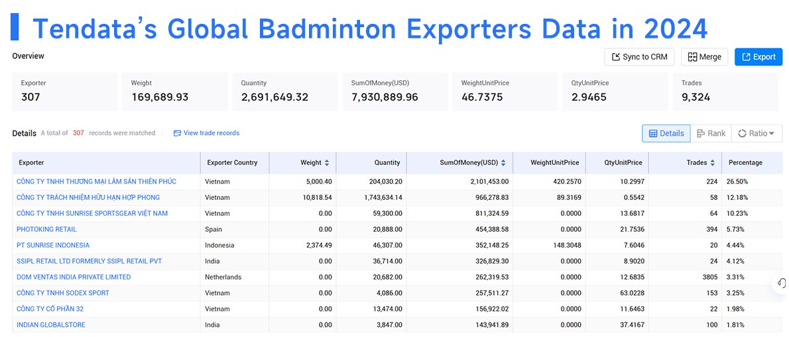The height and width of the screenshot is (337, 789).
Task: Click the Sync to CRM button
Action: click(639, 57)
